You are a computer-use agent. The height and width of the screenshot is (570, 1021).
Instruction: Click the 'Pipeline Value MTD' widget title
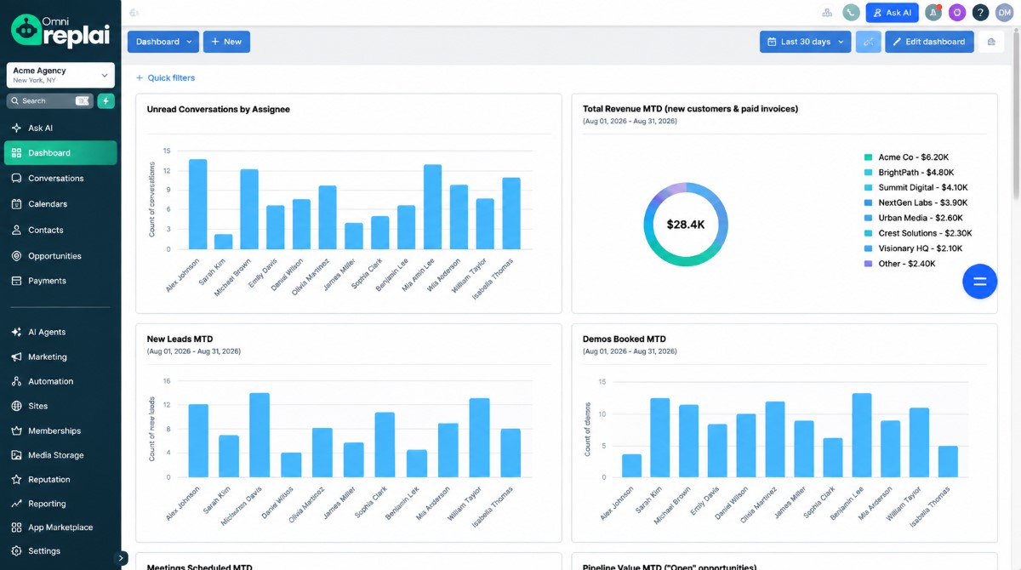click(670, 567)
